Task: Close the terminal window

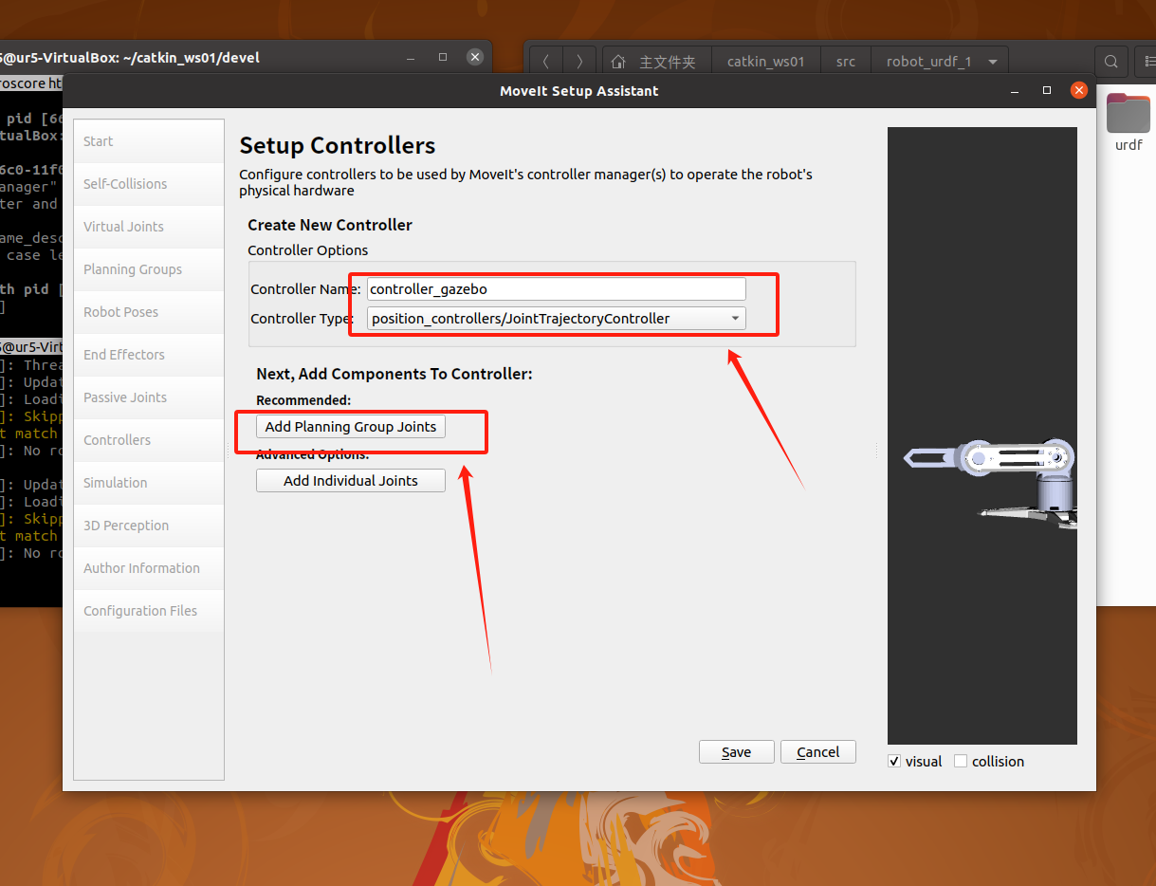Action: [475, 57]
